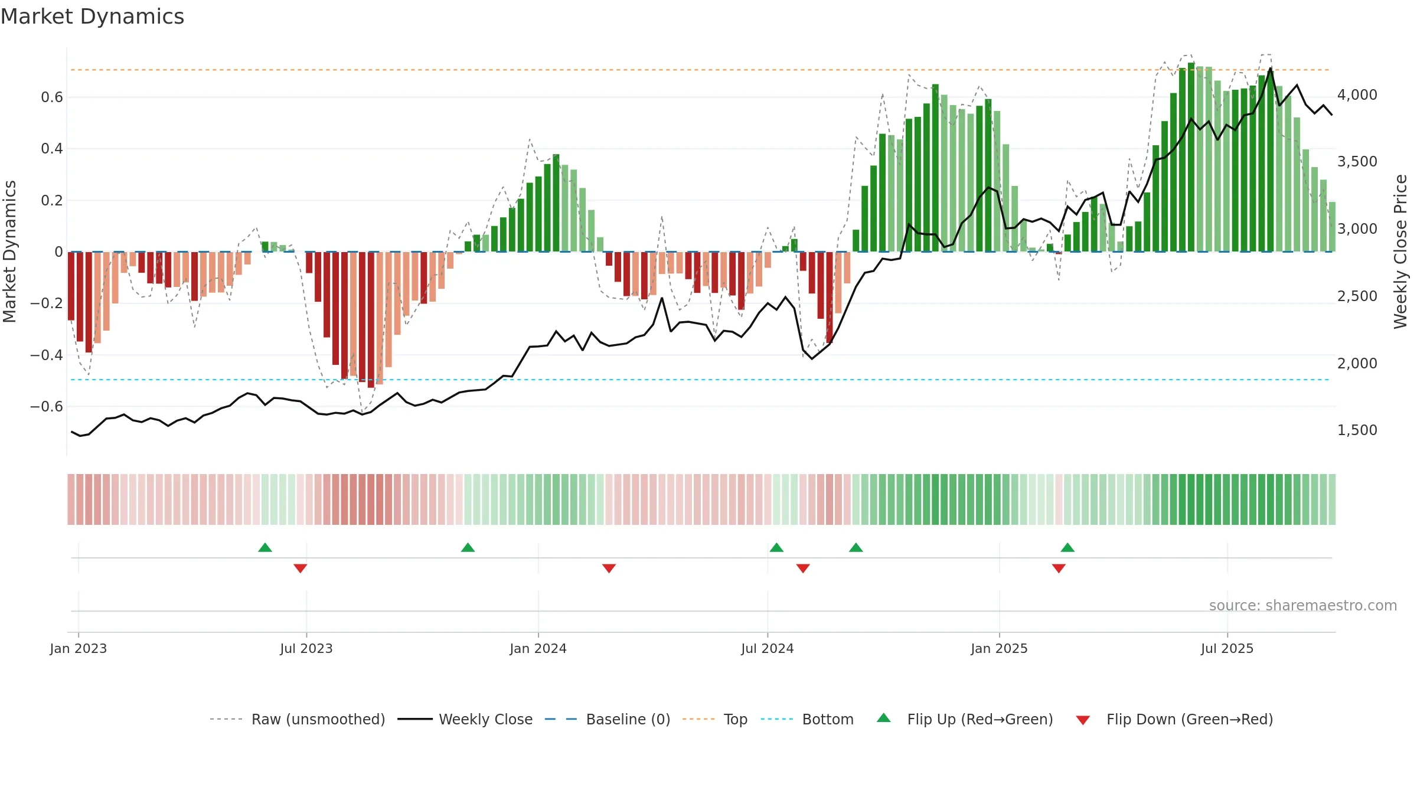Image resolution: width=1417 pixels, height=797 pixels.
Task: Click the red flip-down marker near Jul 2023
Action: coord(300,569)
